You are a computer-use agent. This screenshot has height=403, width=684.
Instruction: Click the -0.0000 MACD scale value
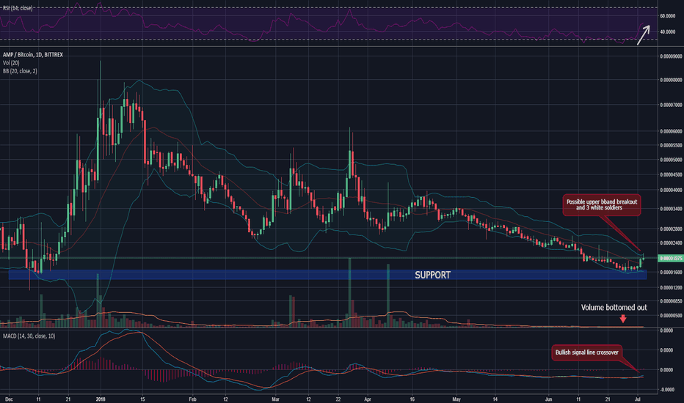click(x=667, y=390)
